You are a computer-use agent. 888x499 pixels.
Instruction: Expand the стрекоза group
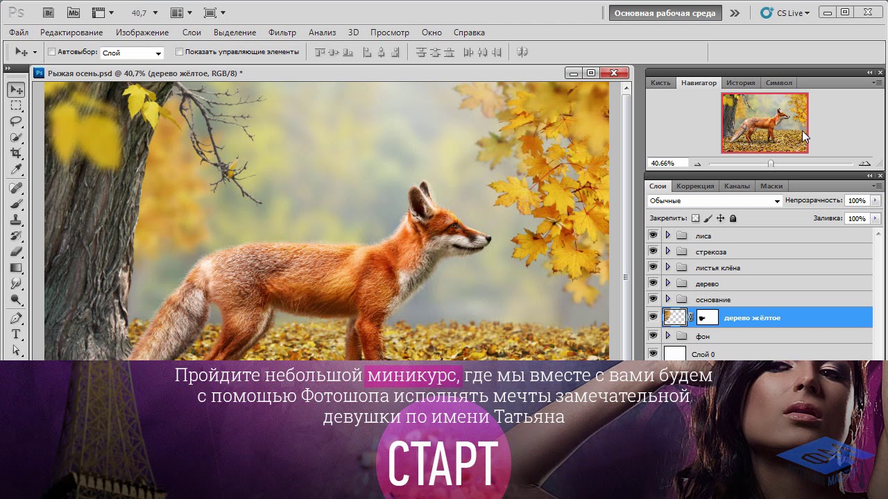(667, 251)
